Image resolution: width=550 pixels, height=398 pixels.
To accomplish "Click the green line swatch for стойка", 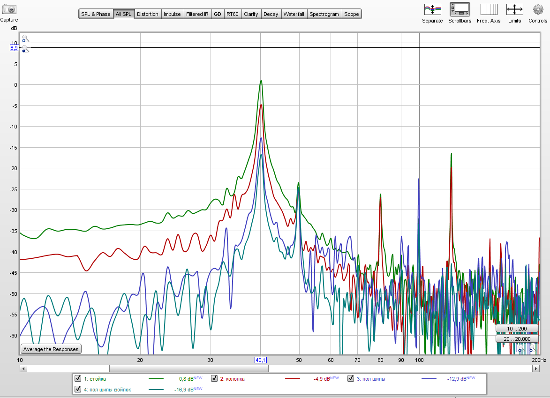I will tap(156, 378).
